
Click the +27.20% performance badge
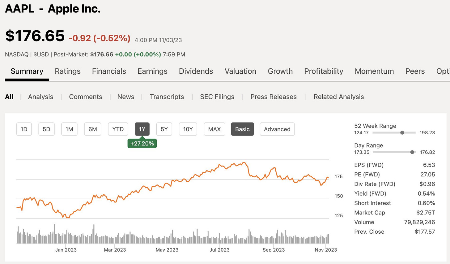pyautogui.click(x=142, y=144)
